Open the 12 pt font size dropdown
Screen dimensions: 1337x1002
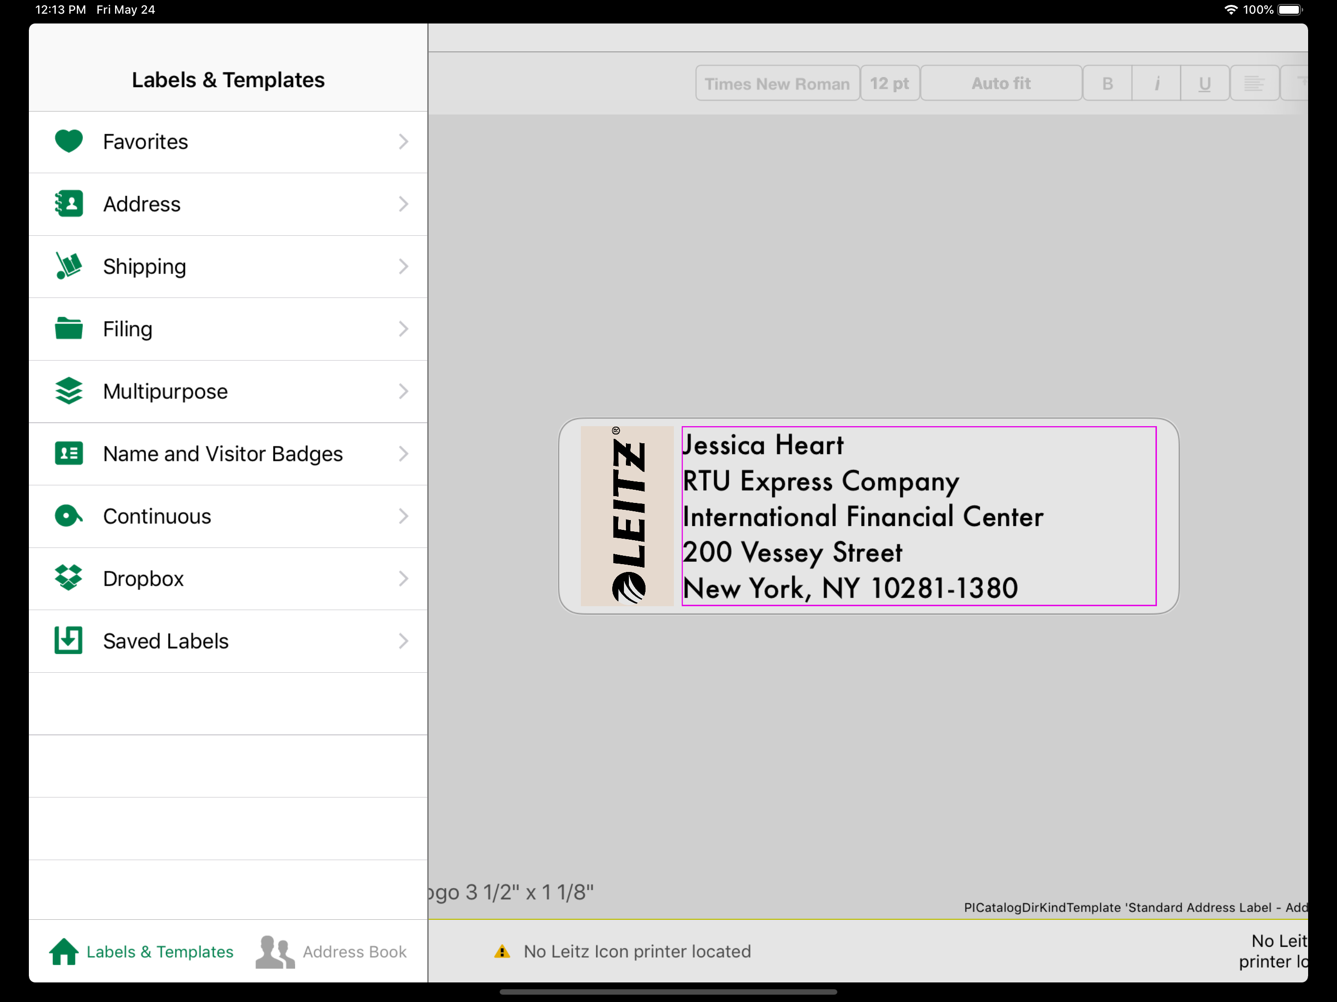coord(890,83)
